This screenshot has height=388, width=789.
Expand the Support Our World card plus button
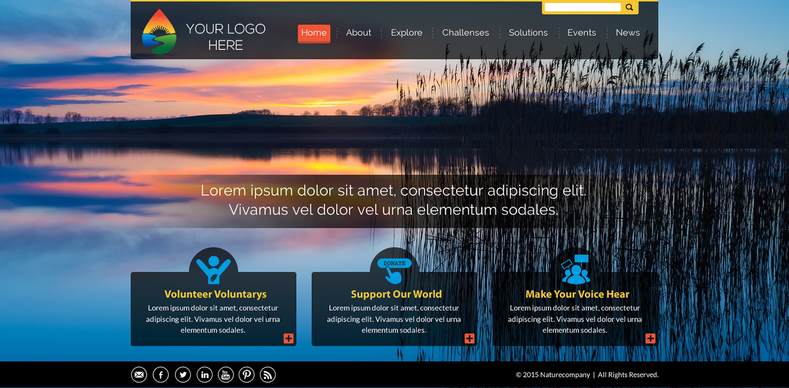point(469,339)
